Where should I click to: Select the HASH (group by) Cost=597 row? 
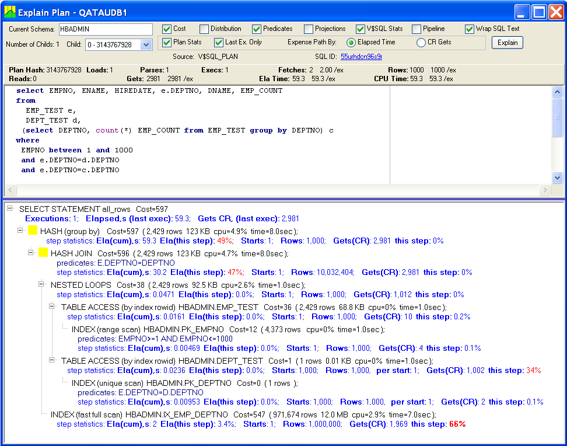[x=169, y=231]
